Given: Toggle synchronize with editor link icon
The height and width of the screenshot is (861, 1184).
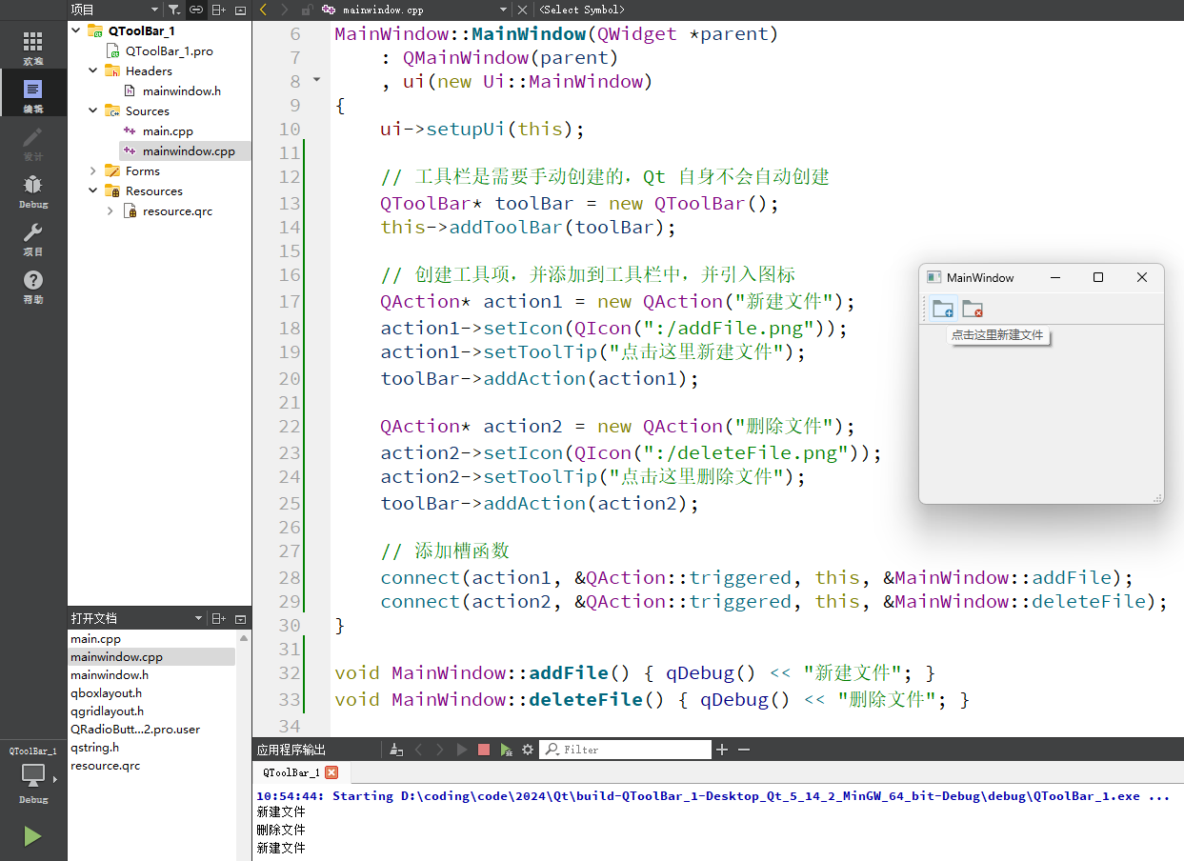Looking at the screenshot, I should point(196,10).
